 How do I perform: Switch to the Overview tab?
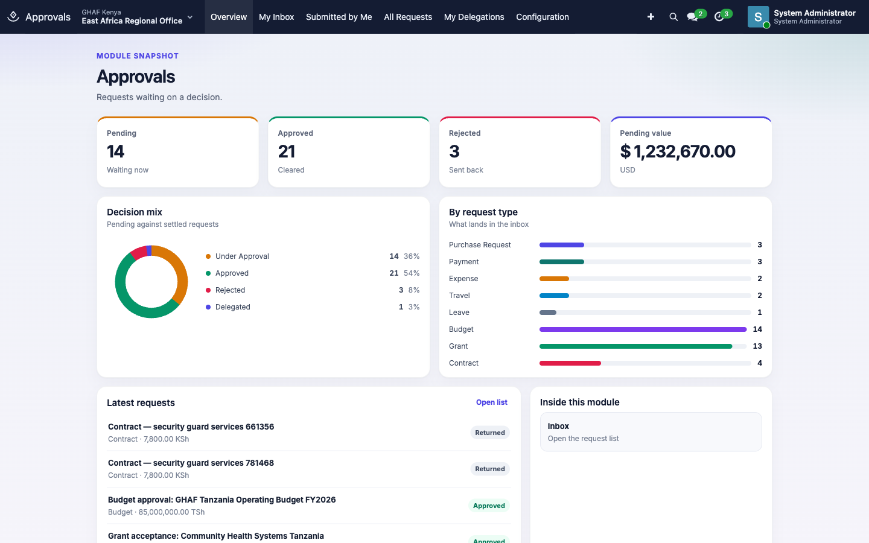(x=229, y=17)
